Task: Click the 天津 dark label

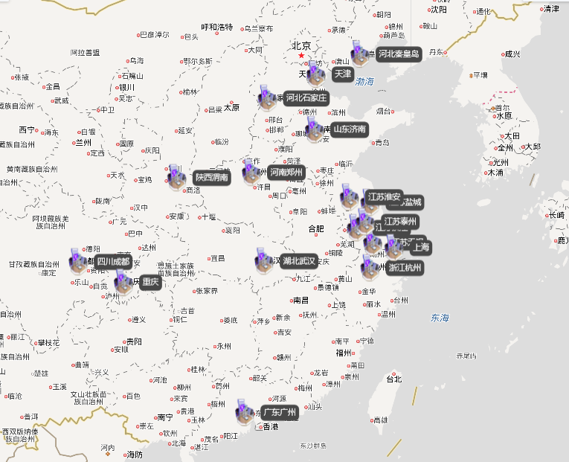Action: pos(343,74)
